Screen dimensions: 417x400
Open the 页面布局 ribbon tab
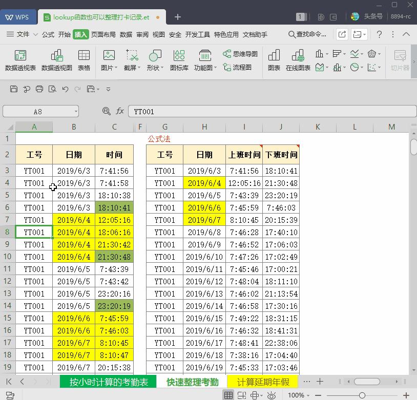point(103,35)
